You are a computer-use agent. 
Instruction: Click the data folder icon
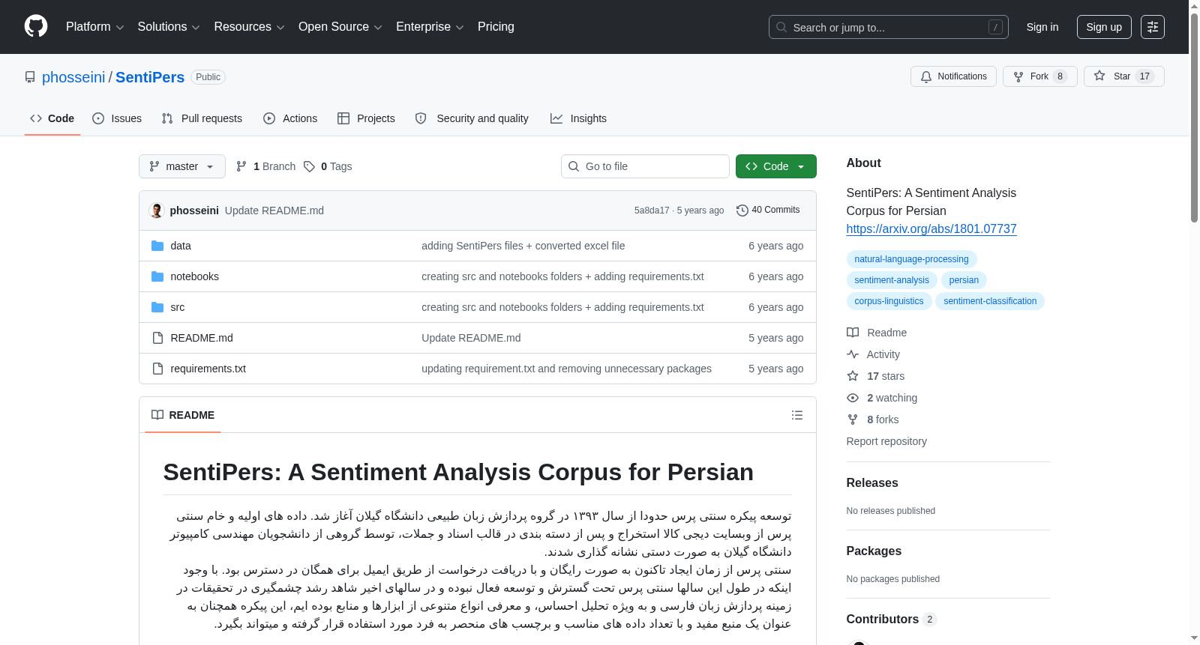pyautogui.click(x=157, y=246)
